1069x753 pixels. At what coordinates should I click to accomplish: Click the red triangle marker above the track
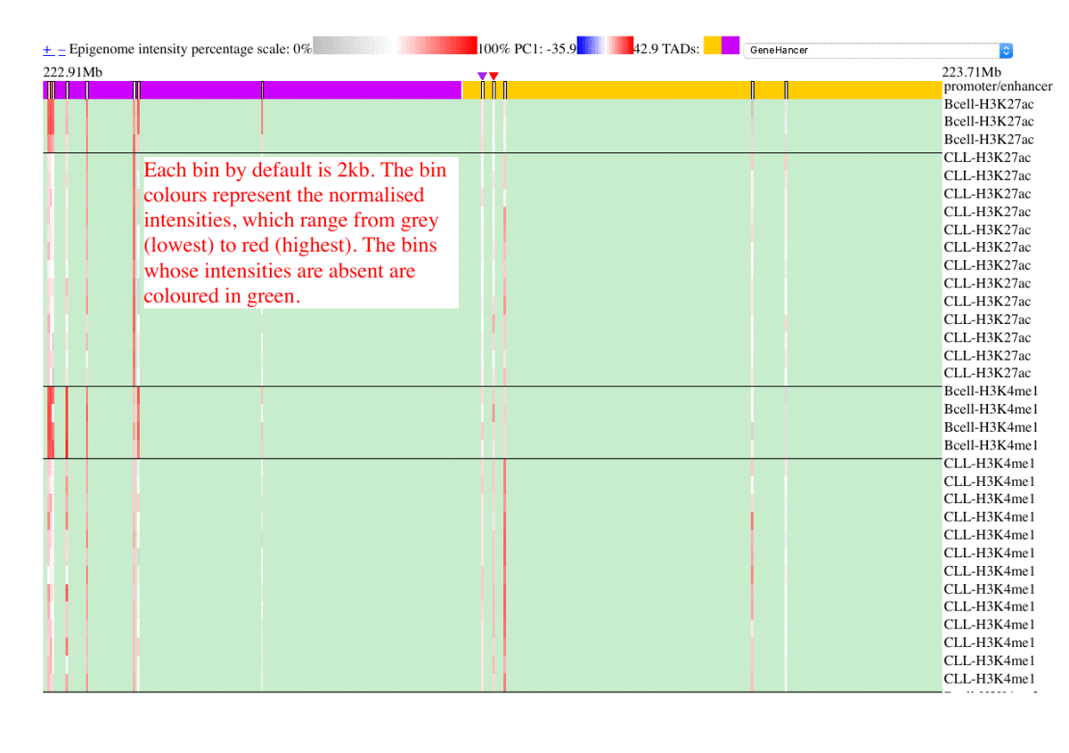495,76
